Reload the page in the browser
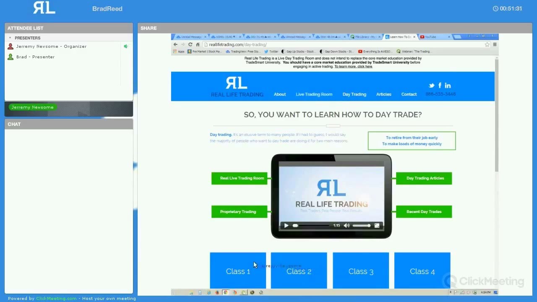This screenshot has width=537, height=302. [x=190, y=44]
